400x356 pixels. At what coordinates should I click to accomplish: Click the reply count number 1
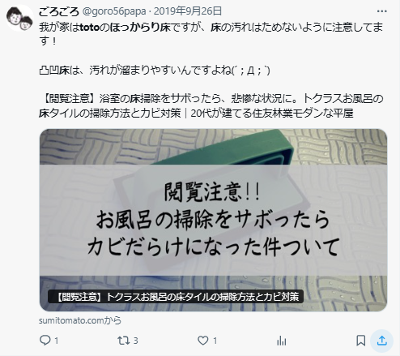[x=57, y=341]
